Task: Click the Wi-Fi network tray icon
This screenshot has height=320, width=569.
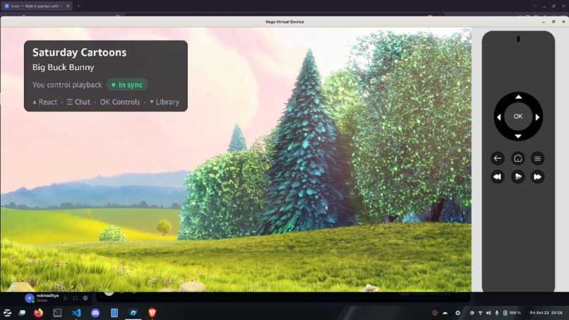Action: (x=480, y=313)
